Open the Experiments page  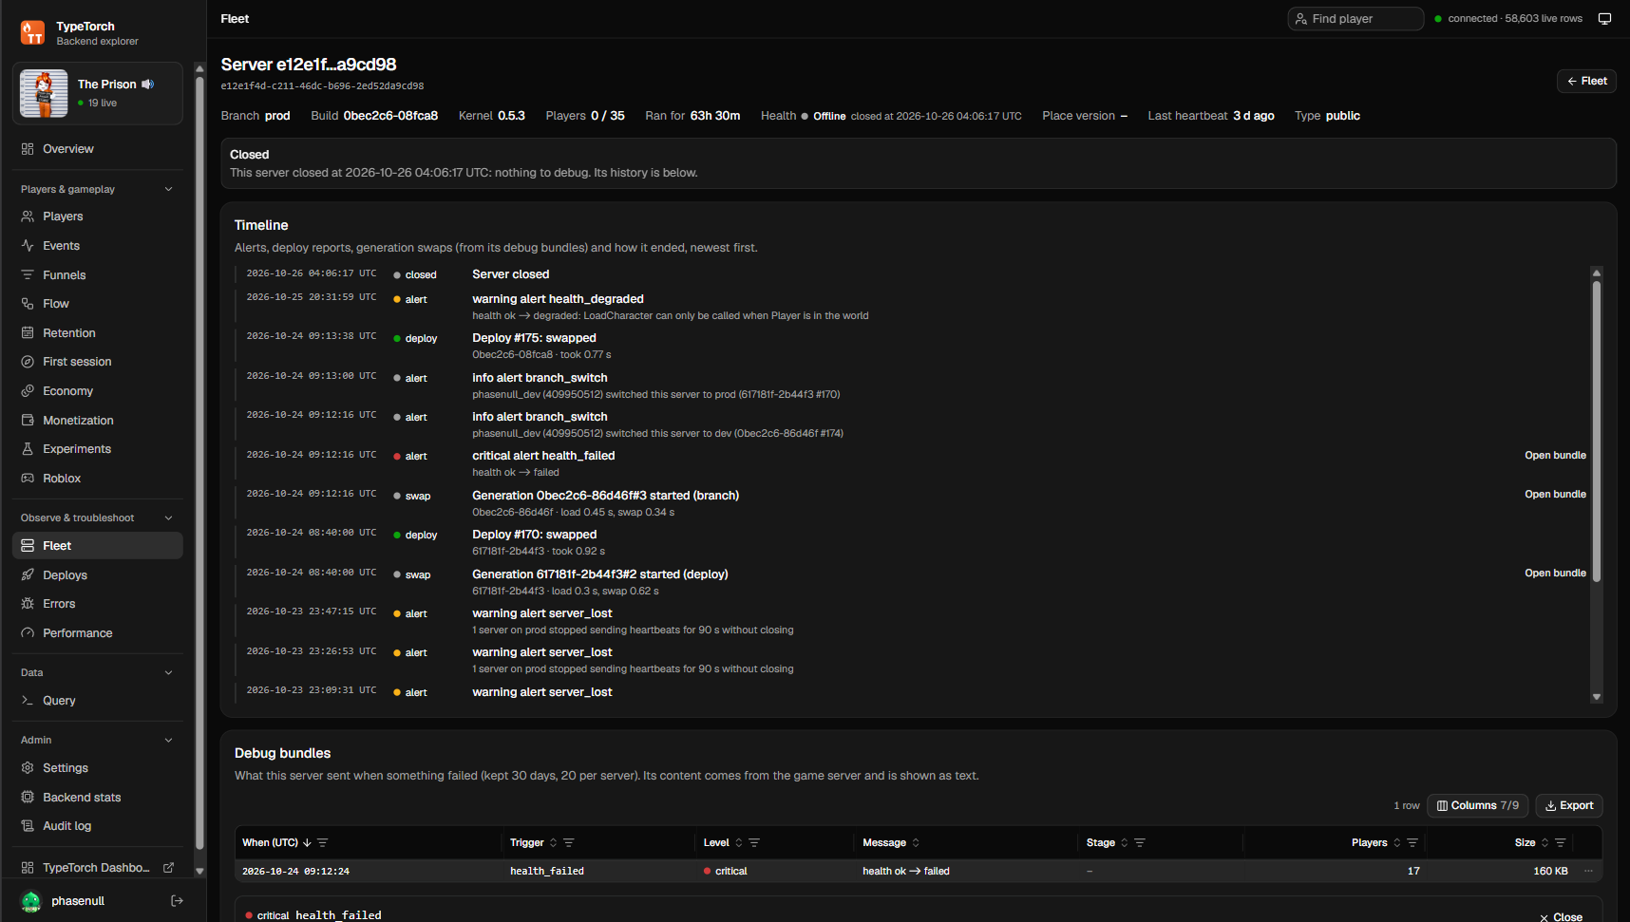coord(98,449)
